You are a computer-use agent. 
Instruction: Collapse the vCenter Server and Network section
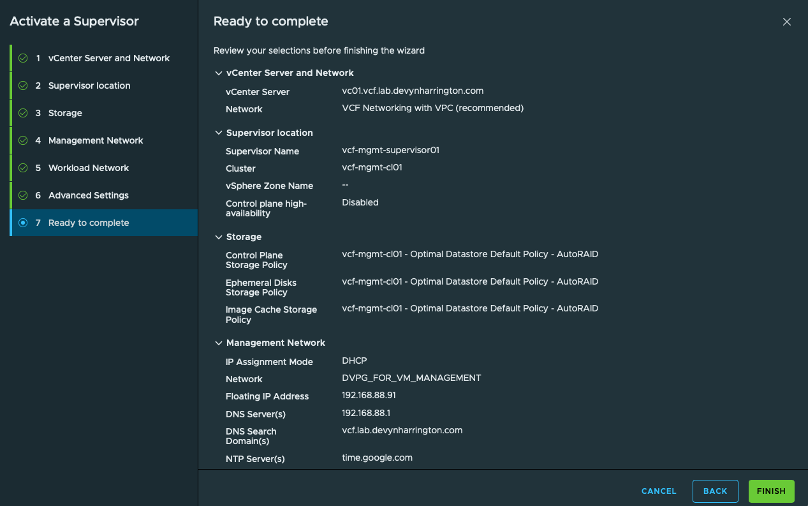(x=219, y=73)
